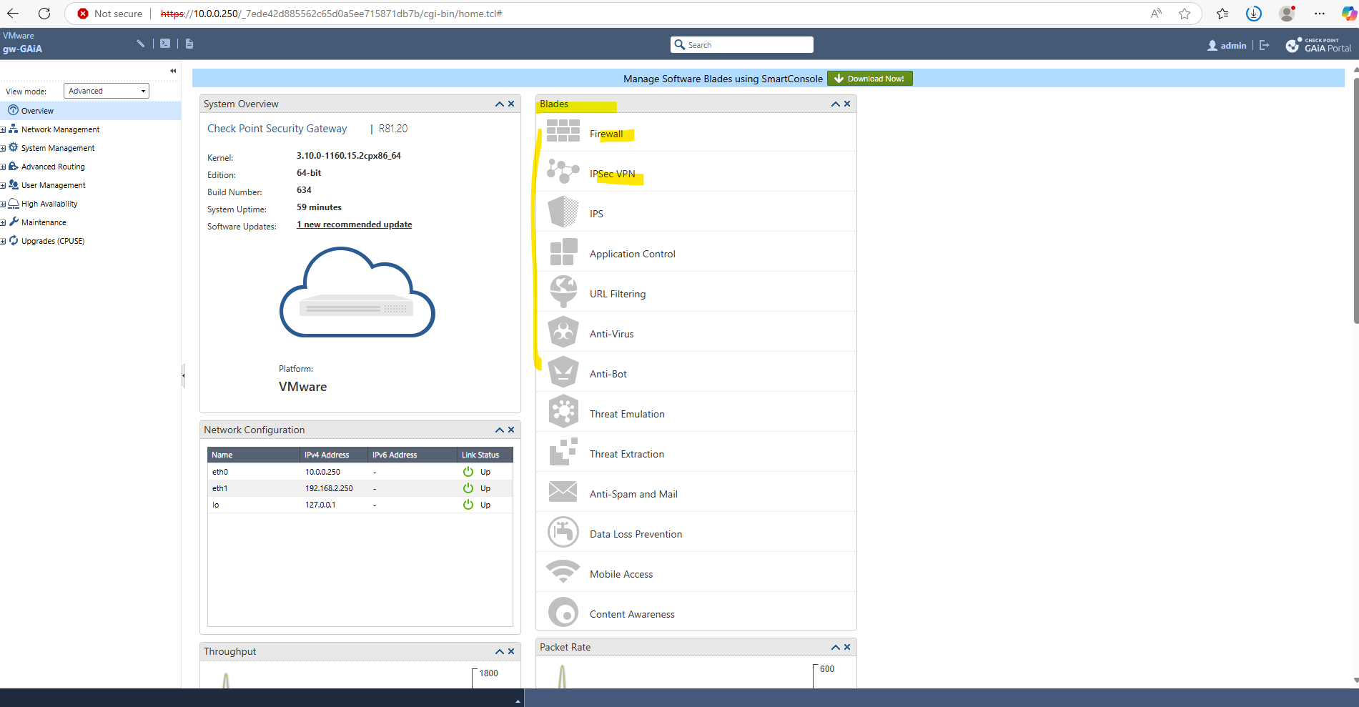Sort table by Name column header
This screenshot has width=1359, height=707.
[x=254, y=455]
